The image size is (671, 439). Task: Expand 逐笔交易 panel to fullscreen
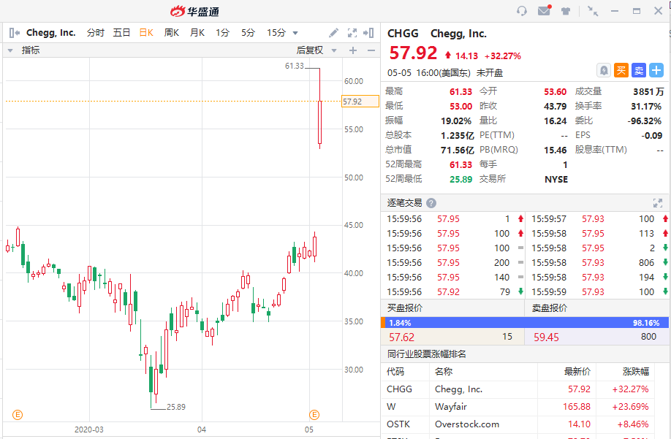tap(657, 203)
